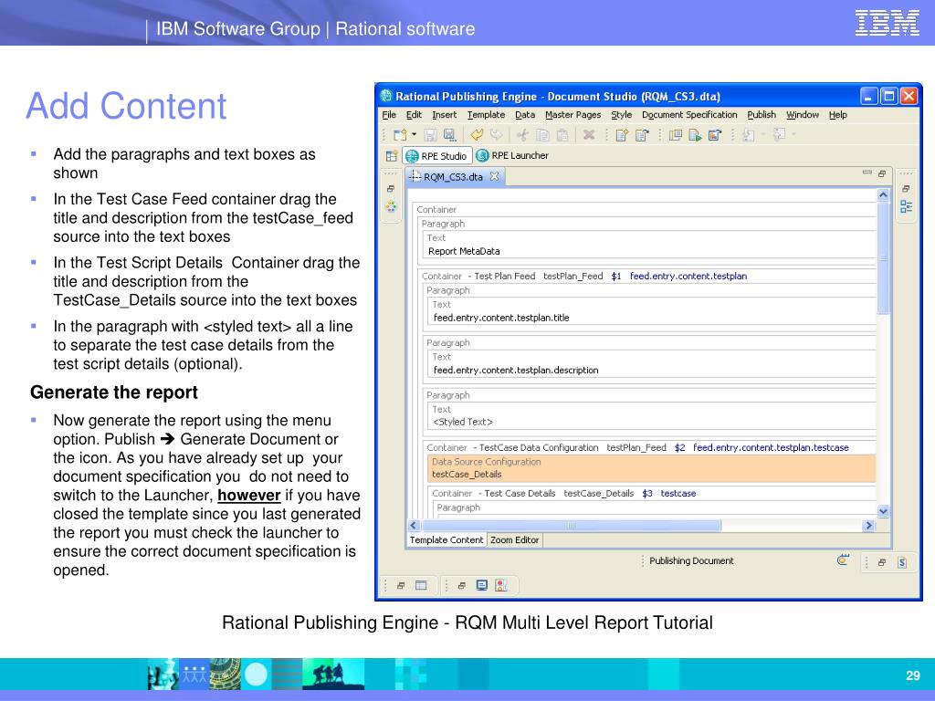Click the scroll down arrow of the editor
This screenshot has height=701, width=935.
click(883, 511)
